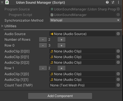Image resolution: width=123 pixels, height=101 pixels.
Task: Click the Add Component button
Action: [60, 96]
